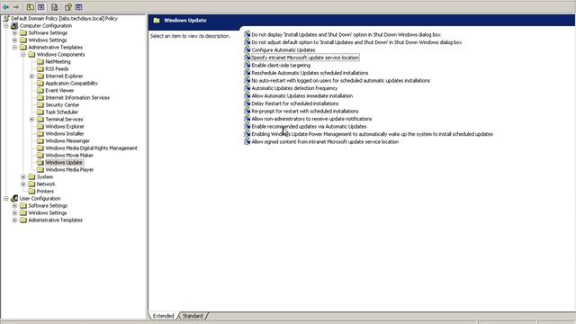Click the Default Domain Policy root icon
The image size is (576, 324).
[6, 18]
